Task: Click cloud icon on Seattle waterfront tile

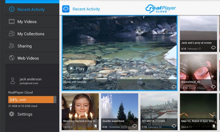Action: 135,126
